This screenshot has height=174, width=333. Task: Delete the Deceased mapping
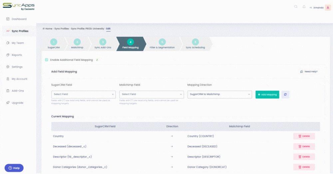coord(304,146)
